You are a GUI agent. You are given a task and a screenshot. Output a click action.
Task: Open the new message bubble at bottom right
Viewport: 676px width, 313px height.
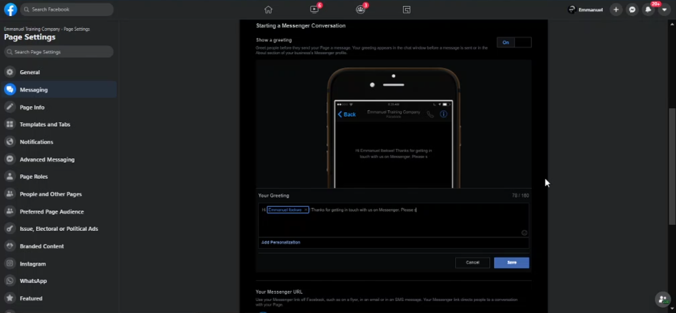(663, 300)
